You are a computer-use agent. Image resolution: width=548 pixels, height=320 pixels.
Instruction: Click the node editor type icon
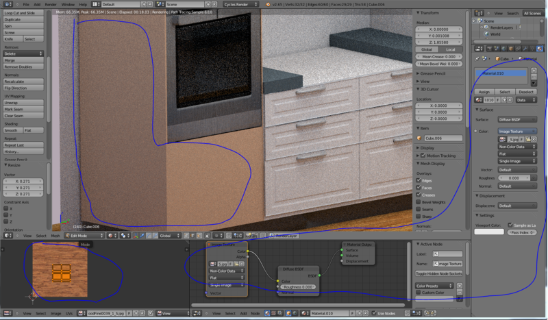pos(197,313)
